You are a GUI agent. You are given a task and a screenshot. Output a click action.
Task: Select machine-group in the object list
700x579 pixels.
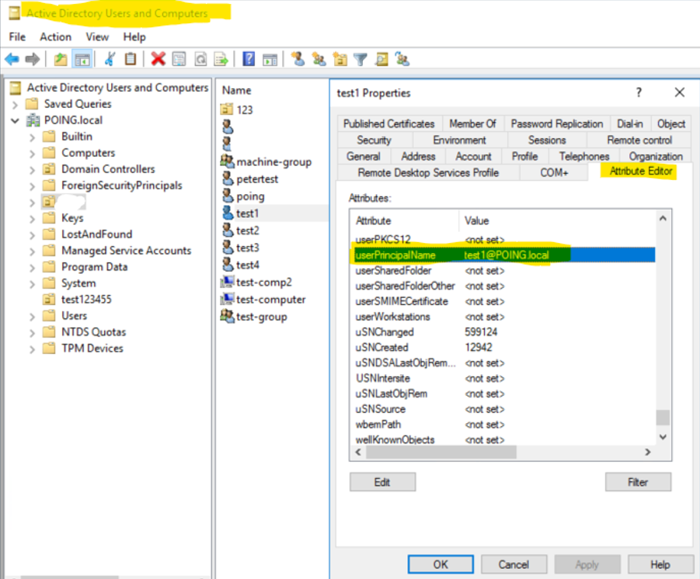273,161
